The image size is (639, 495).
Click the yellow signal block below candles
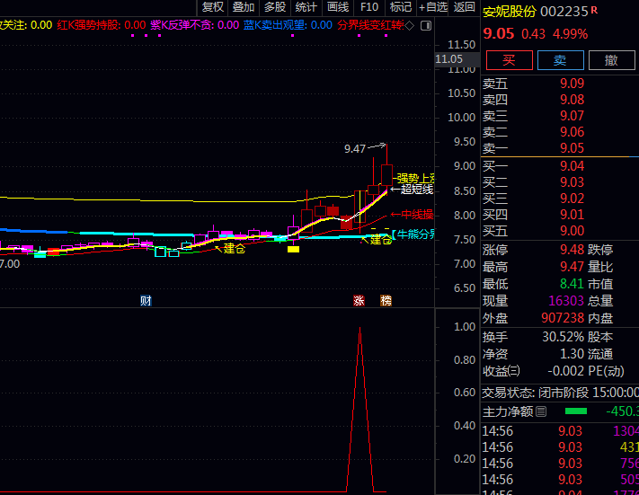293,249
